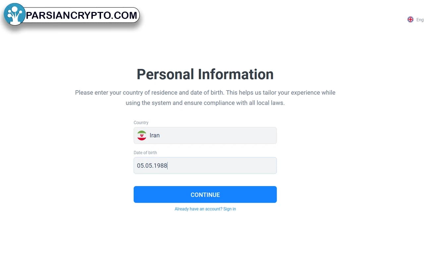
Task: Select the date value 05.05.1988
Action: (x=152, y=165)
